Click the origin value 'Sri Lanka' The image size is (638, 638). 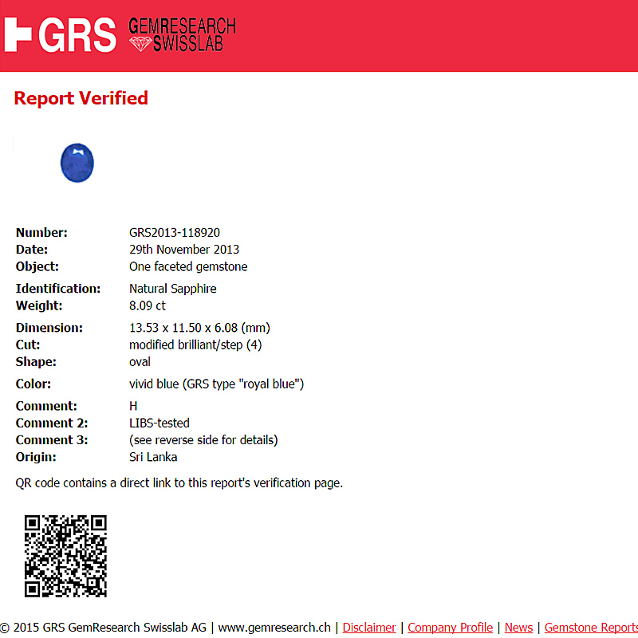tap(153, 457)
